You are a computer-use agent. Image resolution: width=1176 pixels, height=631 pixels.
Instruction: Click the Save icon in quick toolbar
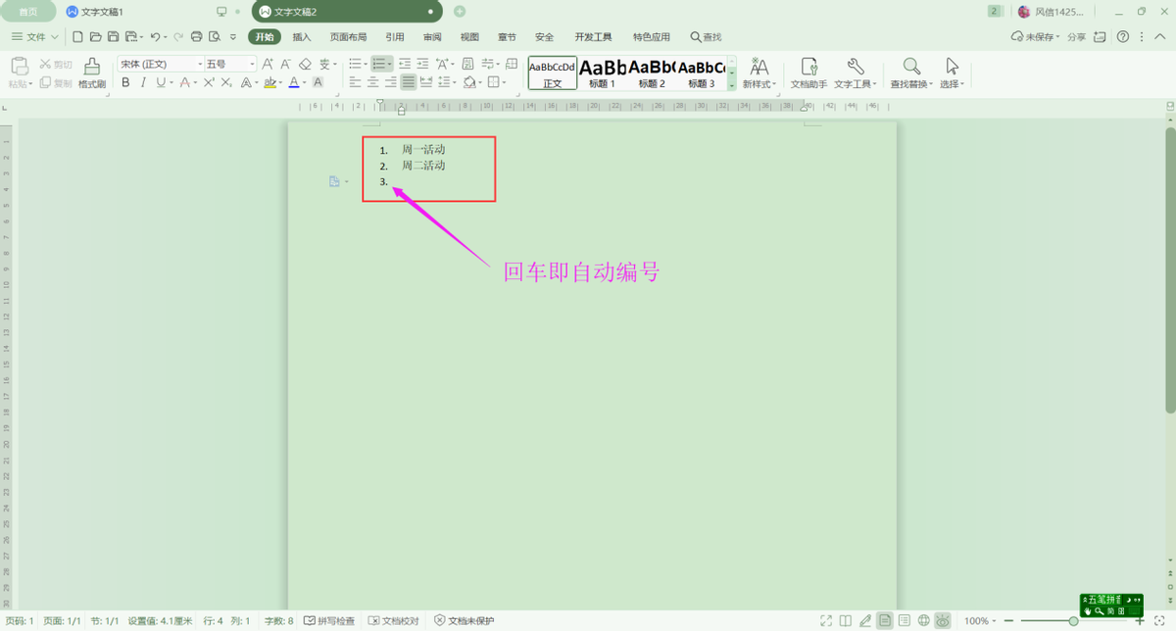114,37
